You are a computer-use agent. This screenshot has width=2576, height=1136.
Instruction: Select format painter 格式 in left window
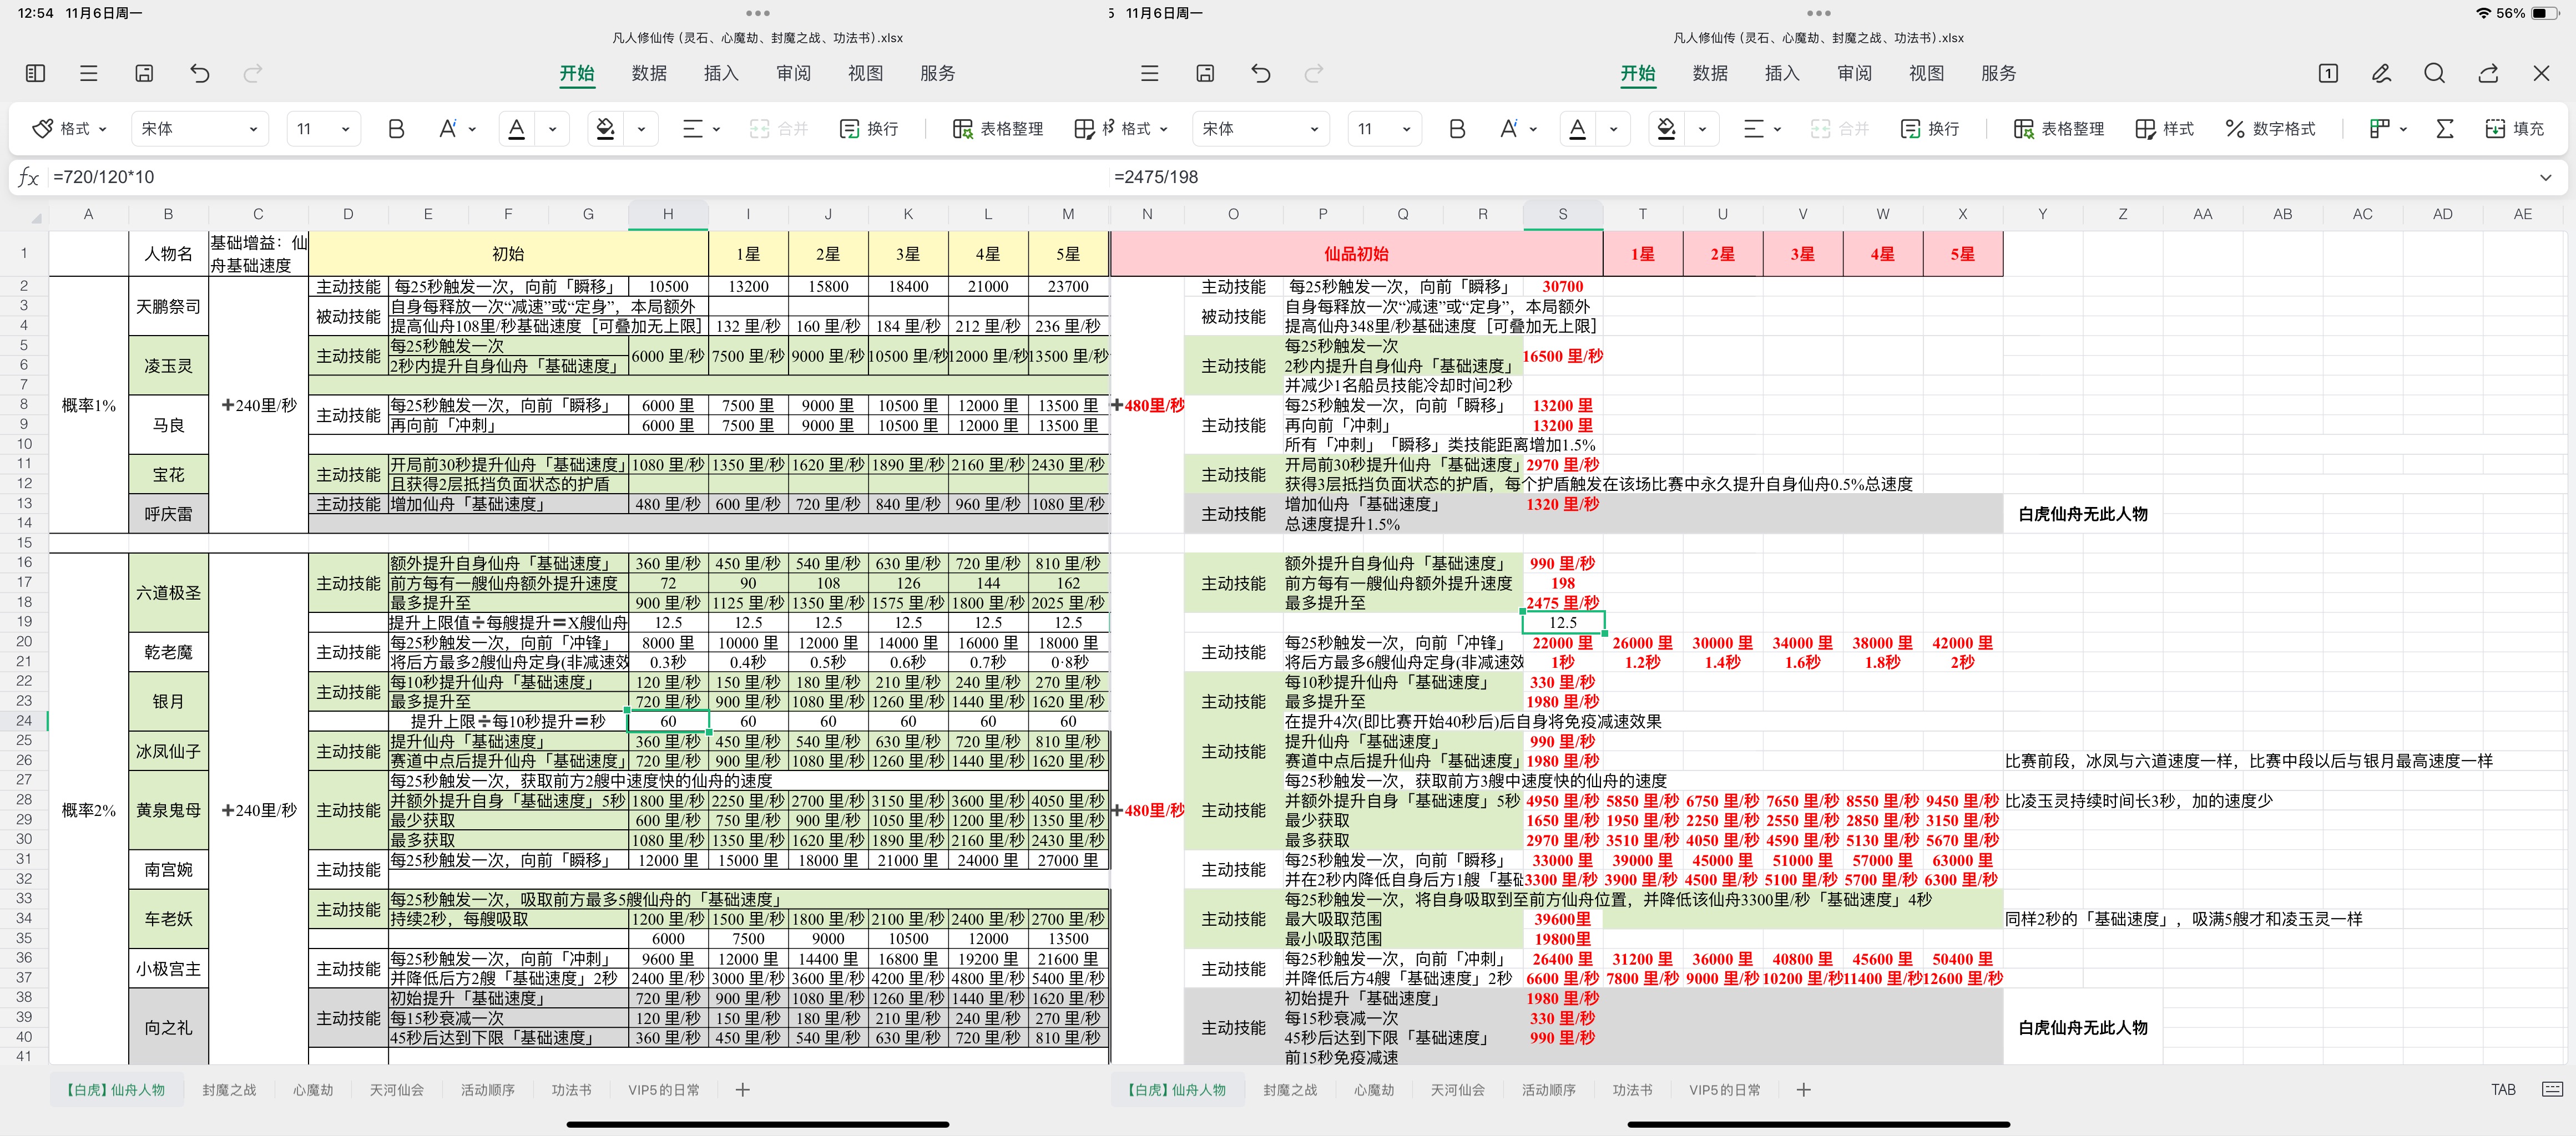tap(70, 129)
